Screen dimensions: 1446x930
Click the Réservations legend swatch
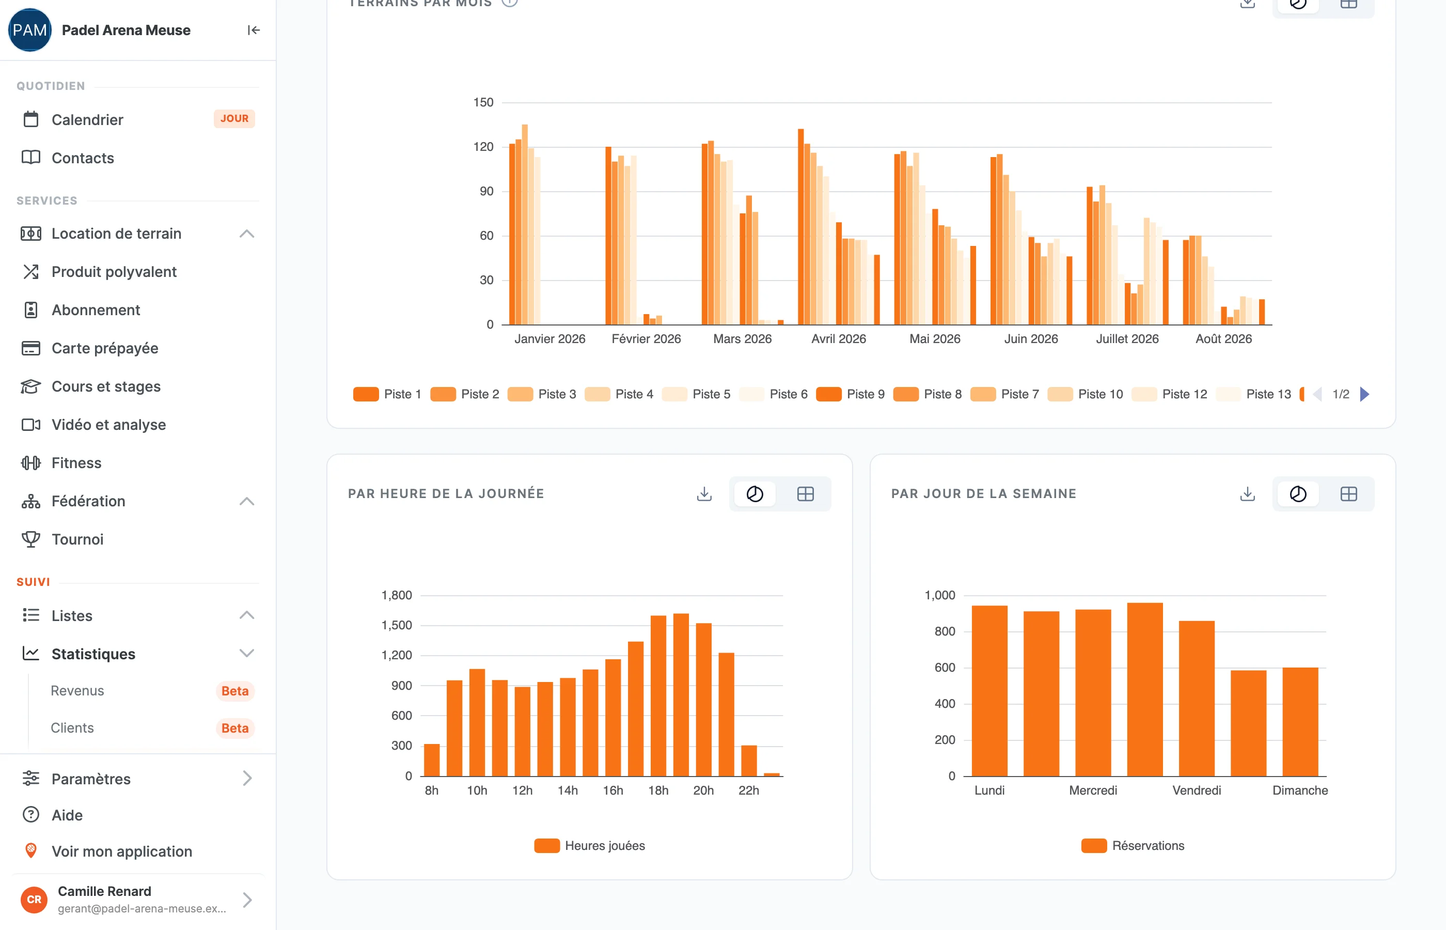(1094, 845)
